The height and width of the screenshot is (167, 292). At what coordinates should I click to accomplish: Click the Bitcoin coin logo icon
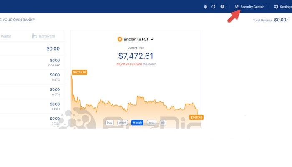[120, 39]
